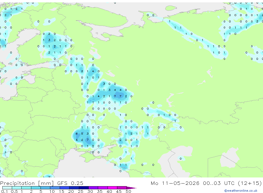Click the '25' legend scale label
Viewport: 263px width, 193px height.
click(81, 191)
